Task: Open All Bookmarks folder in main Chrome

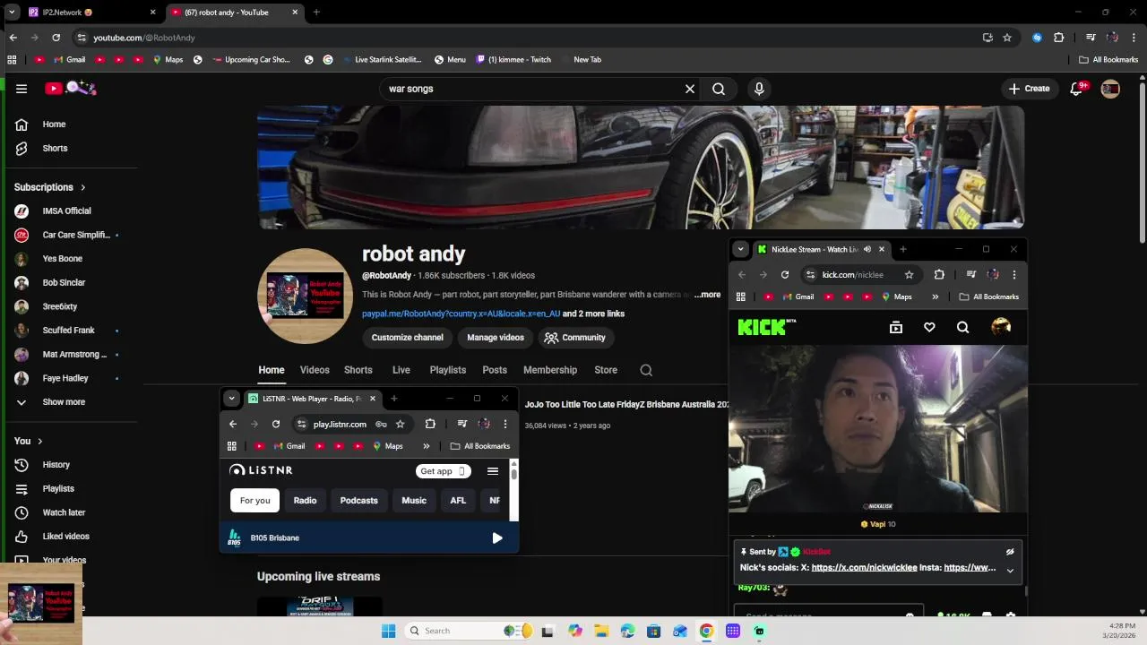Action: 1108,60
